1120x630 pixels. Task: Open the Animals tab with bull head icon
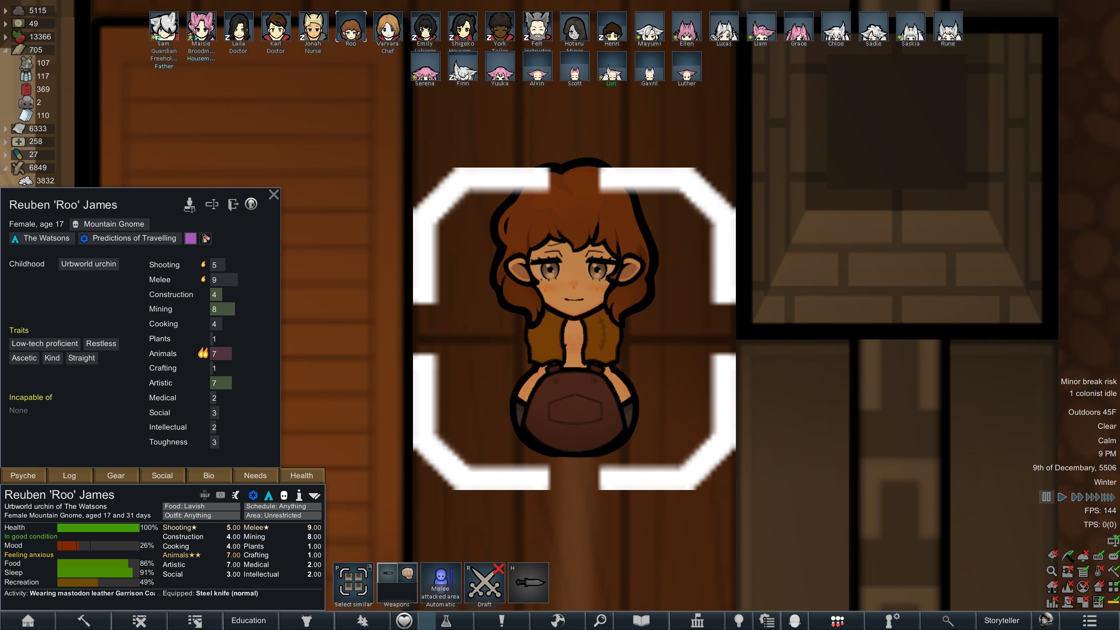click(x=307, y=620)
